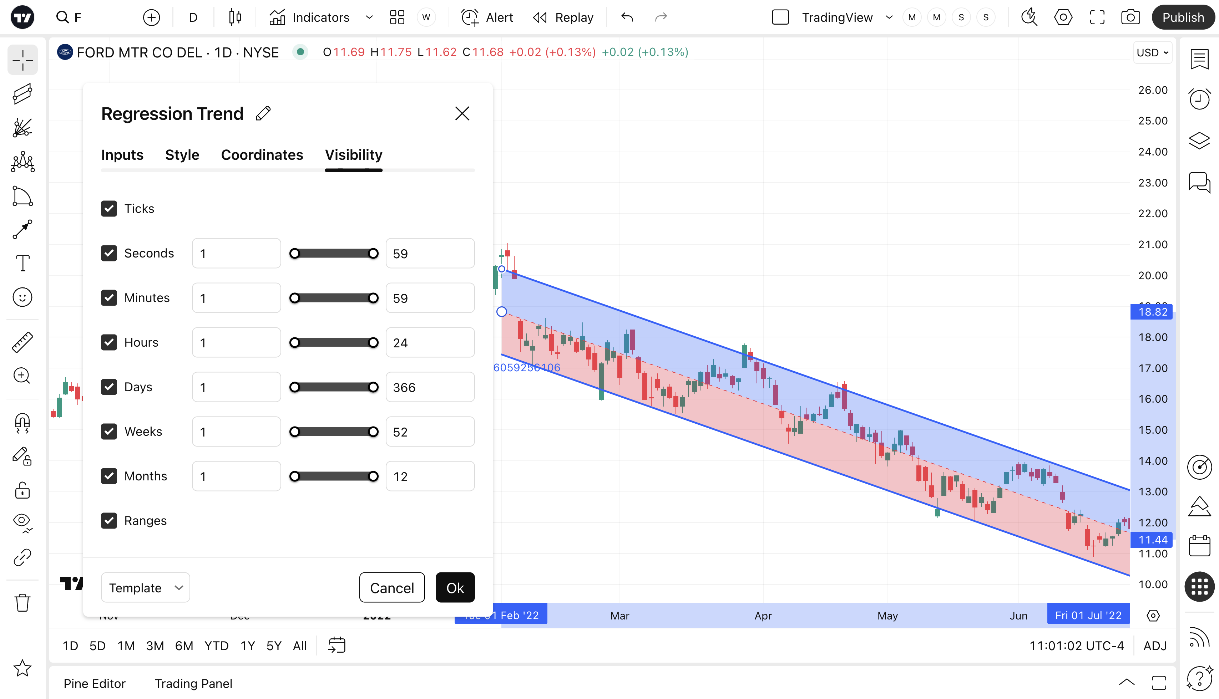This screenshot has width=1219, height=699.
Task: Switch to the Style tab
Action: tap(182, 154)
